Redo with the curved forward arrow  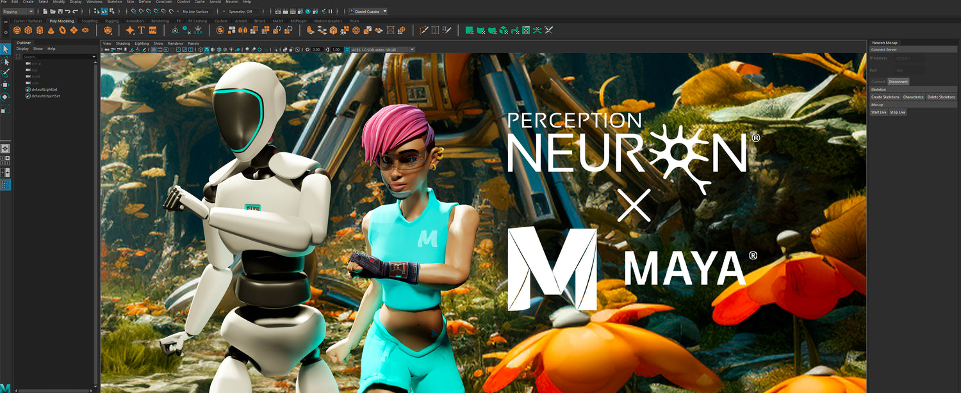tap(75, 12)
